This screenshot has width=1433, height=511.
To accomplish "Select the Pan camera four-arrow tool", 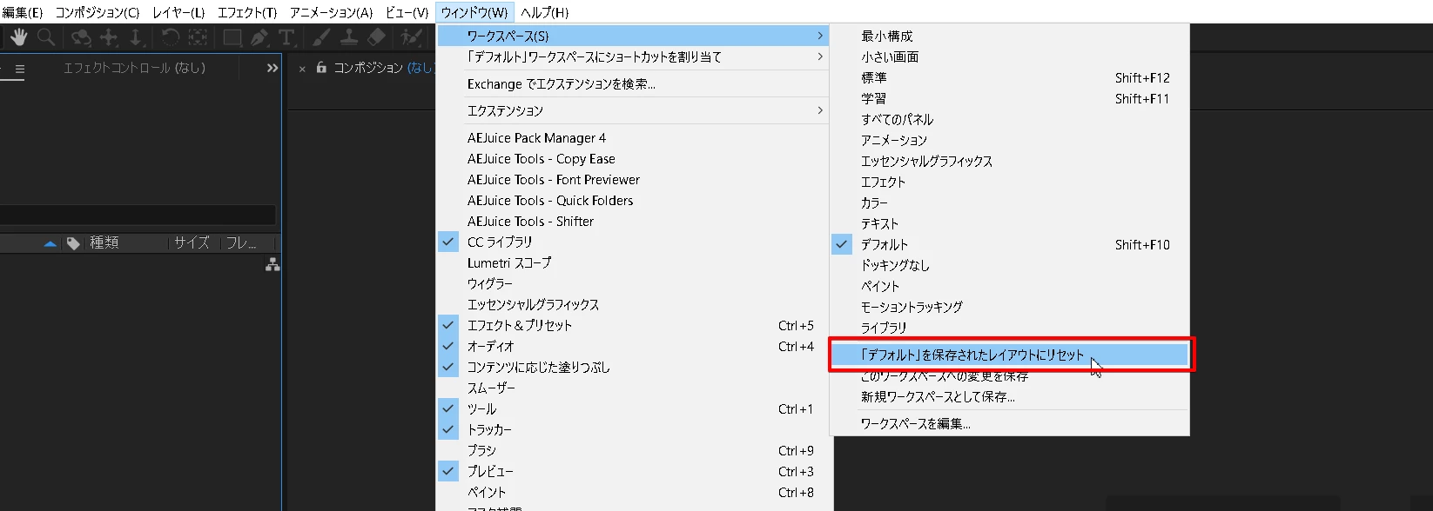I will (109, 37).
